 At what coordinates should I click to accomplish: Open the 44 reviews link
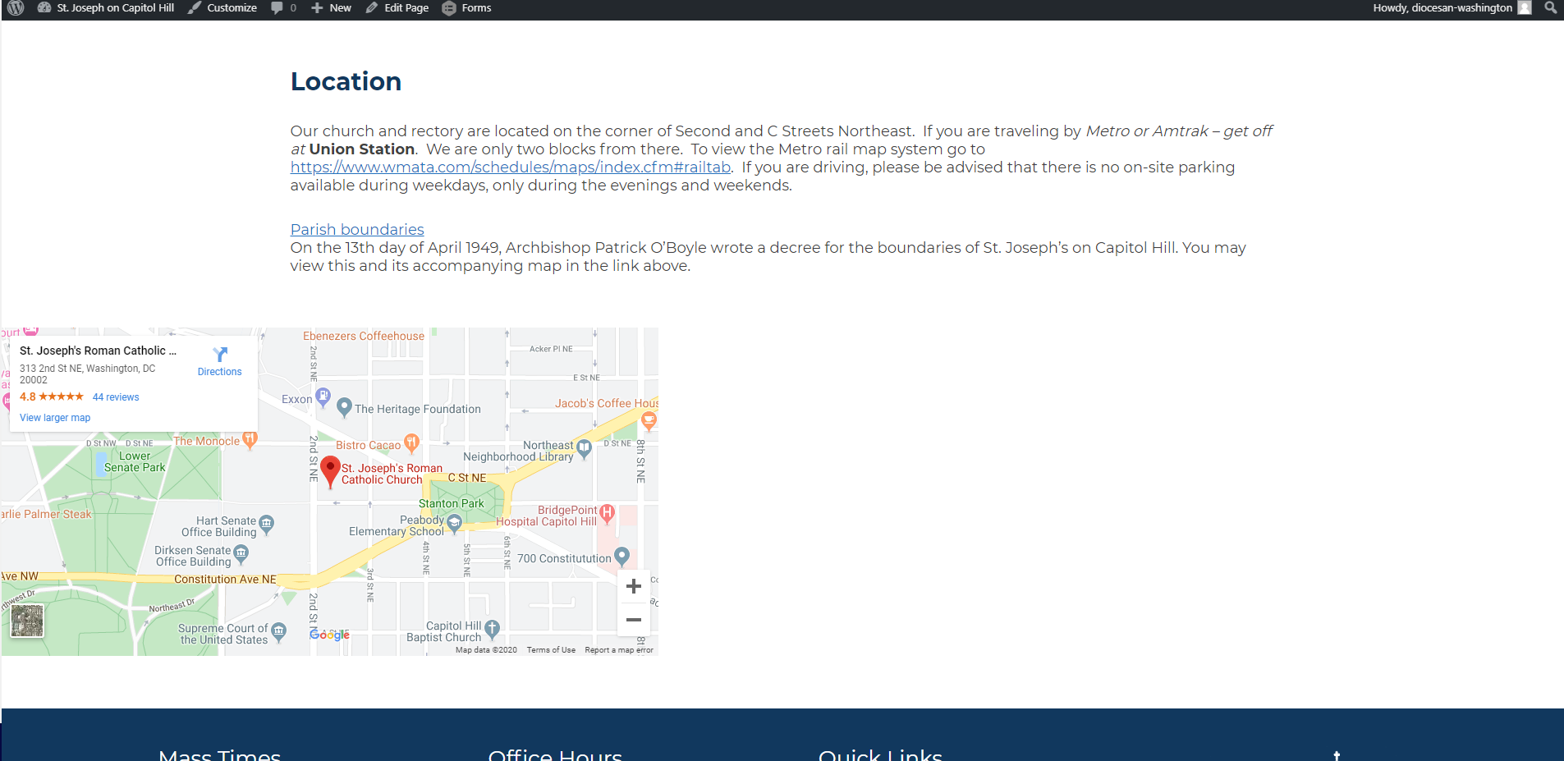coord(116,397)
